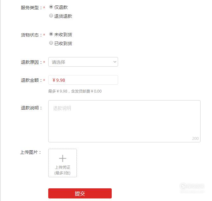Click the 退款说明 field label
This screenshot has height=201, width=212.
coord(30,108)
